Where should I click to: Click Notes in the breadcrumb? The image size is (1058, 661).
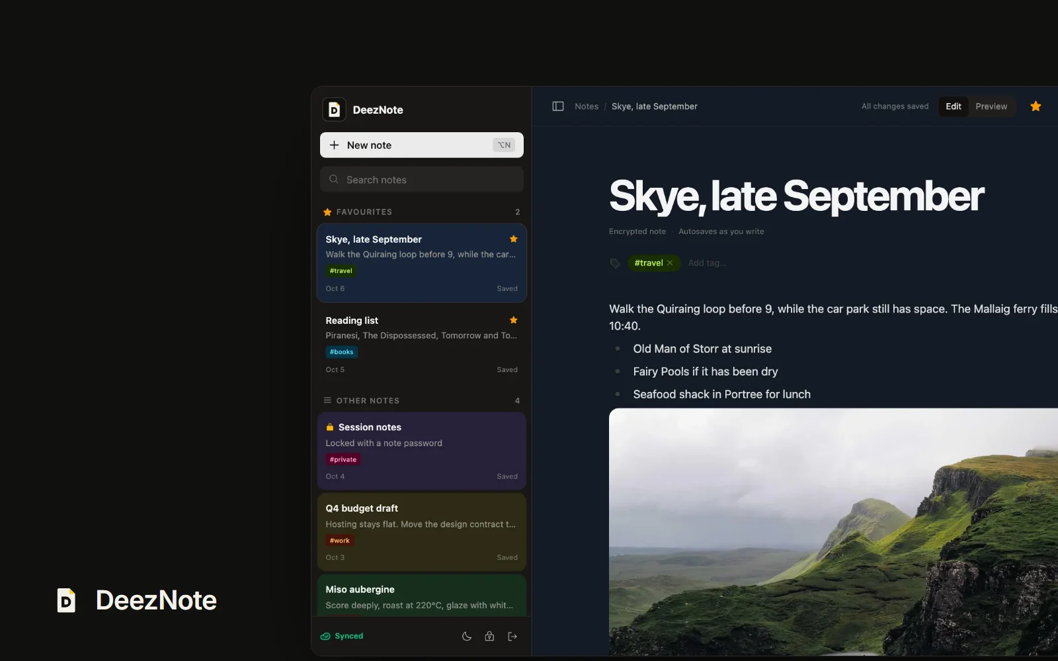(587, 106)
